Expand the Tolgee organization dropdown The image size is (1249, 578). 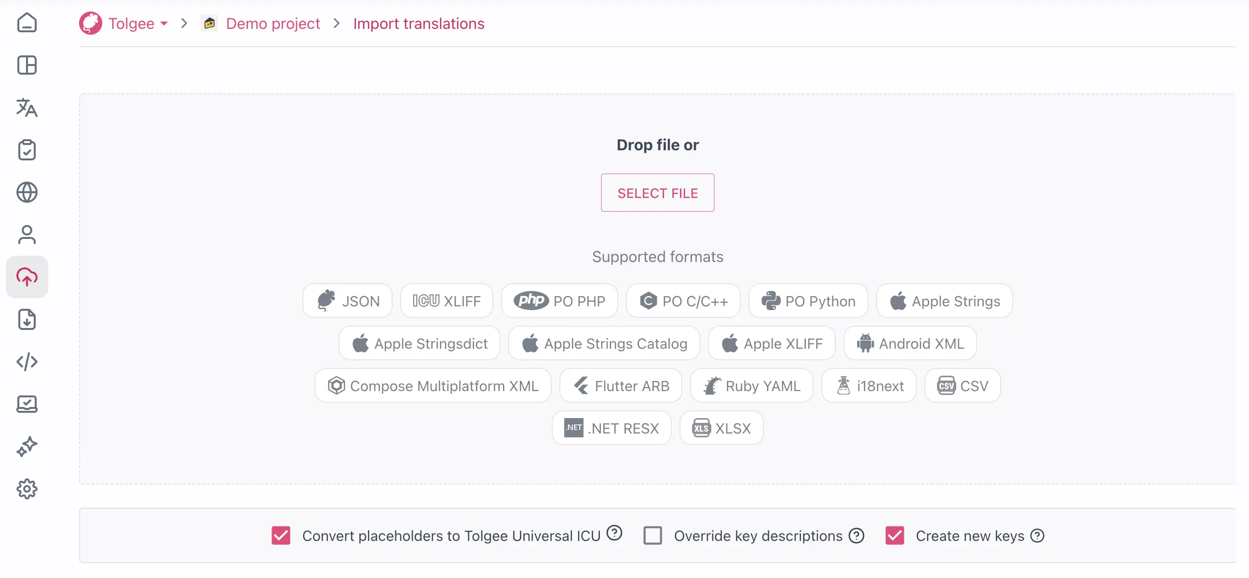tap(164, 23)
